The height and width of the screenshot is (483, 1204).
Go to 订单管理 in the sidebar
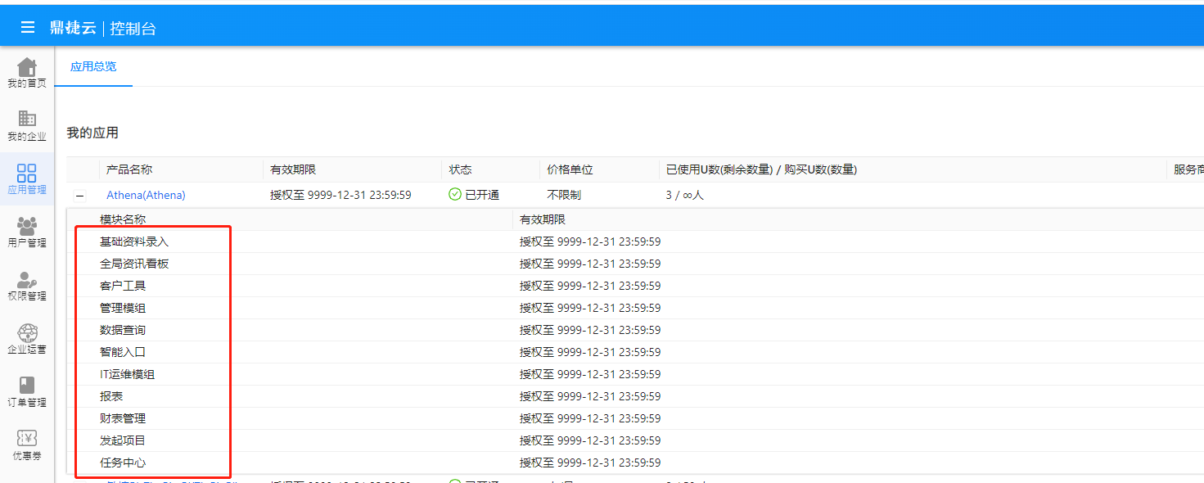(x=27, y=392)
